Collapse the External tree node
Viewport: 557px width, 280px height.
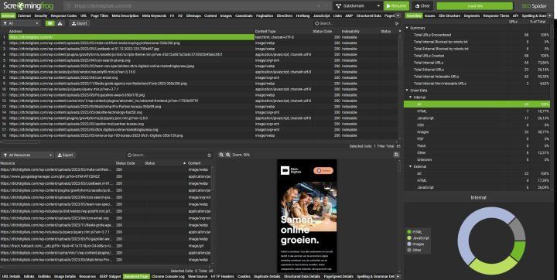[410, 166]
